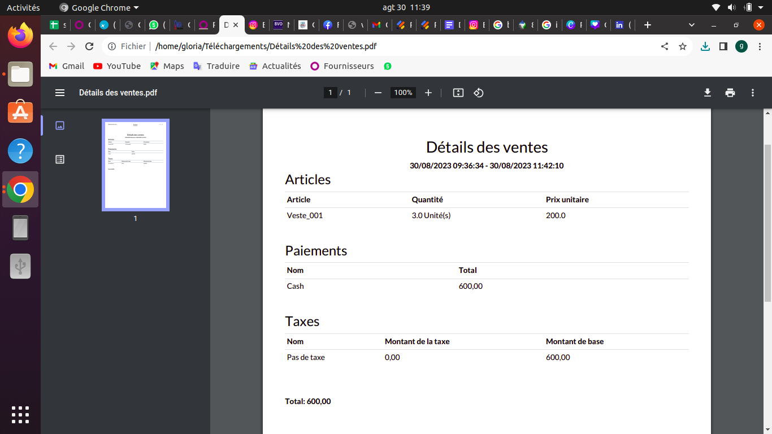Open the Fournisseurs bookmark
This screenshot has width=772, height=434.
point(342,66)
